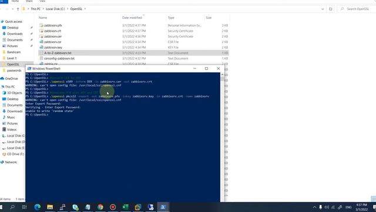
Task: Open pinned Desktop under Quick access
Action: [x=12, y=28]
